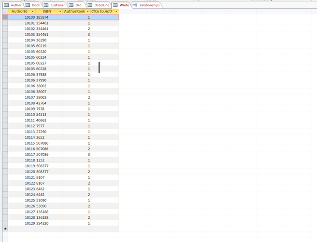Click the Relationships tab diagram icon
Viewport: 317px width, 242px height.
(135, 5)
